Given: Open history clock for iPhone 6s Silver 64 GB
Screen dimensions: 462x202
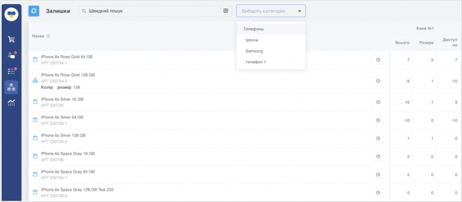Looking at the screenshot, I should [x=378, y=121].
